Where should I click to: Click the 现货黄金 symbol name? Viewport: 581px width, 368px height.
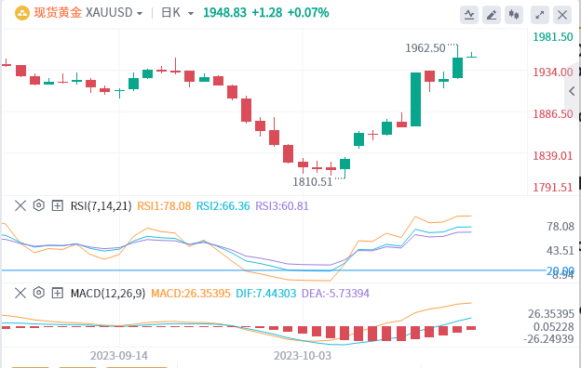click(58, 13)
